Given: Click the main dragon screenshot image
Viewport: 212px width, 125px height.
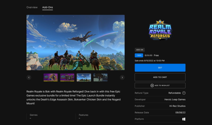Looking at the screenshot, I should [76, 43].
